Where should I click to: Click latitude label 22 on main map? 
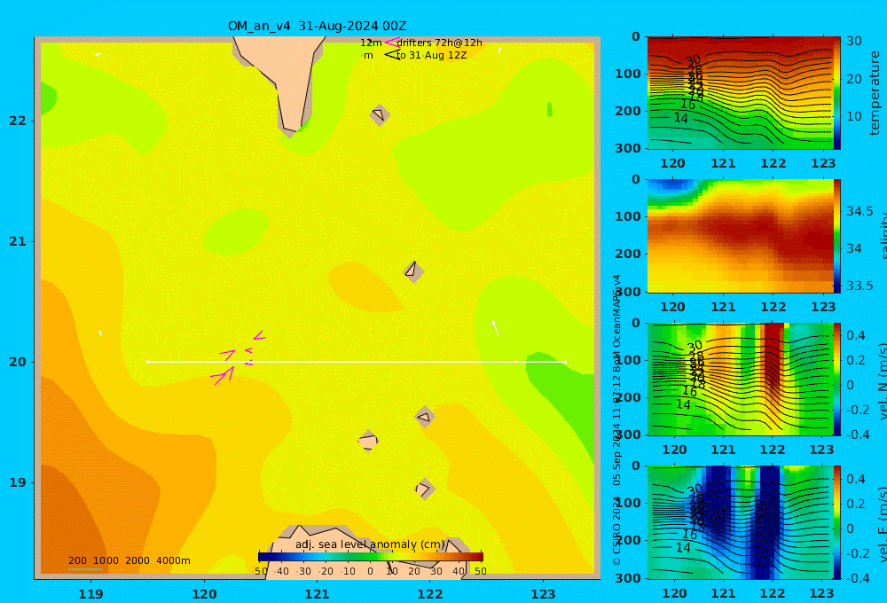[18, 121]
